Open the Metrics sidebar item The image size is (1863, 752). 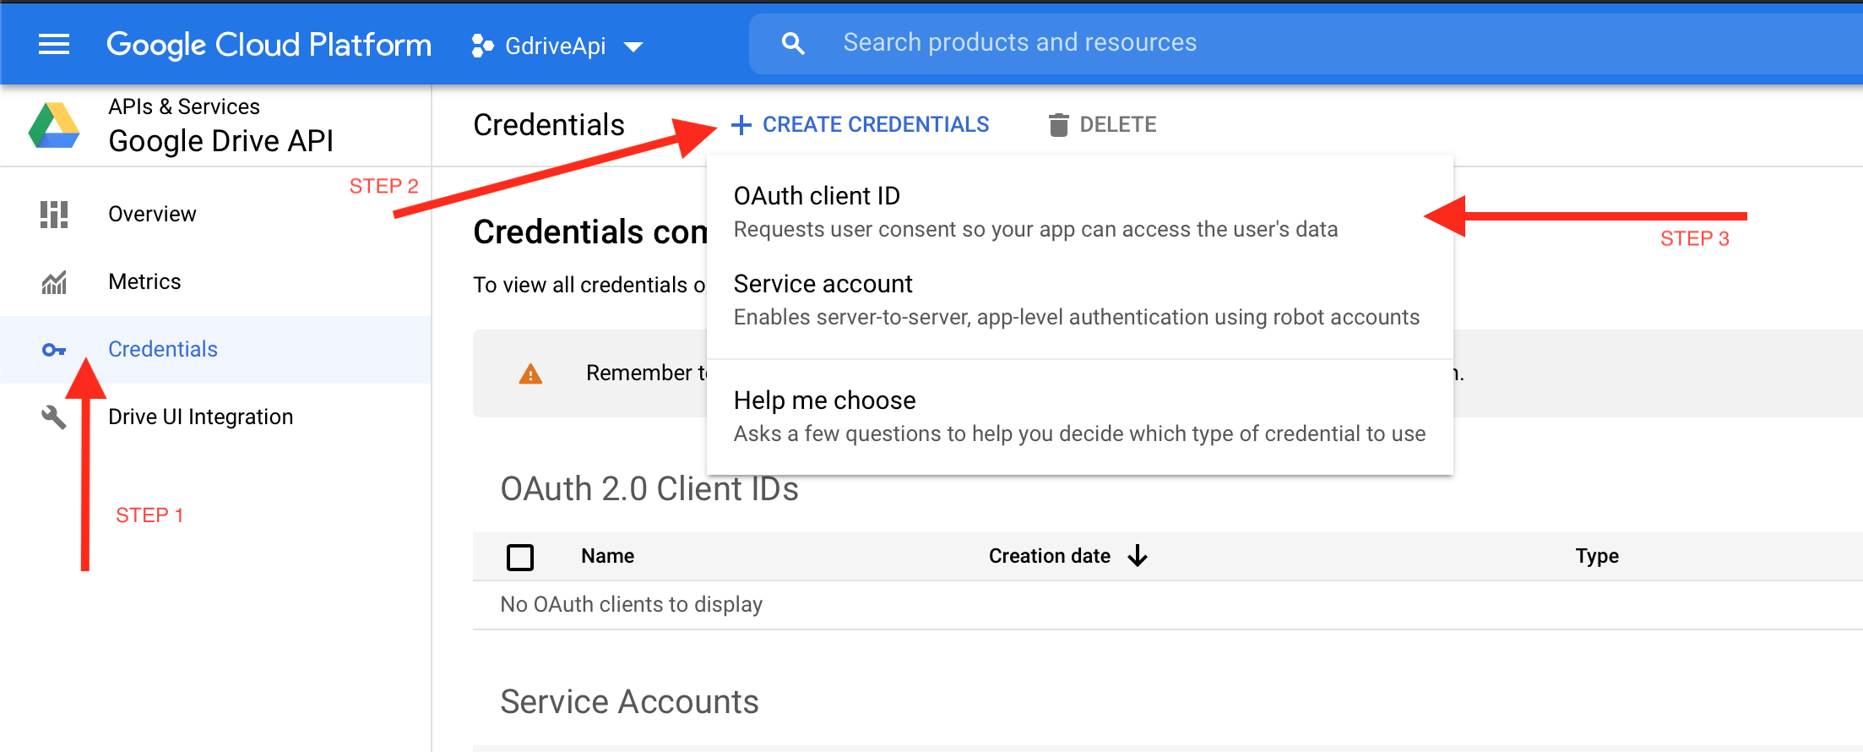click(x=215, y=281)
